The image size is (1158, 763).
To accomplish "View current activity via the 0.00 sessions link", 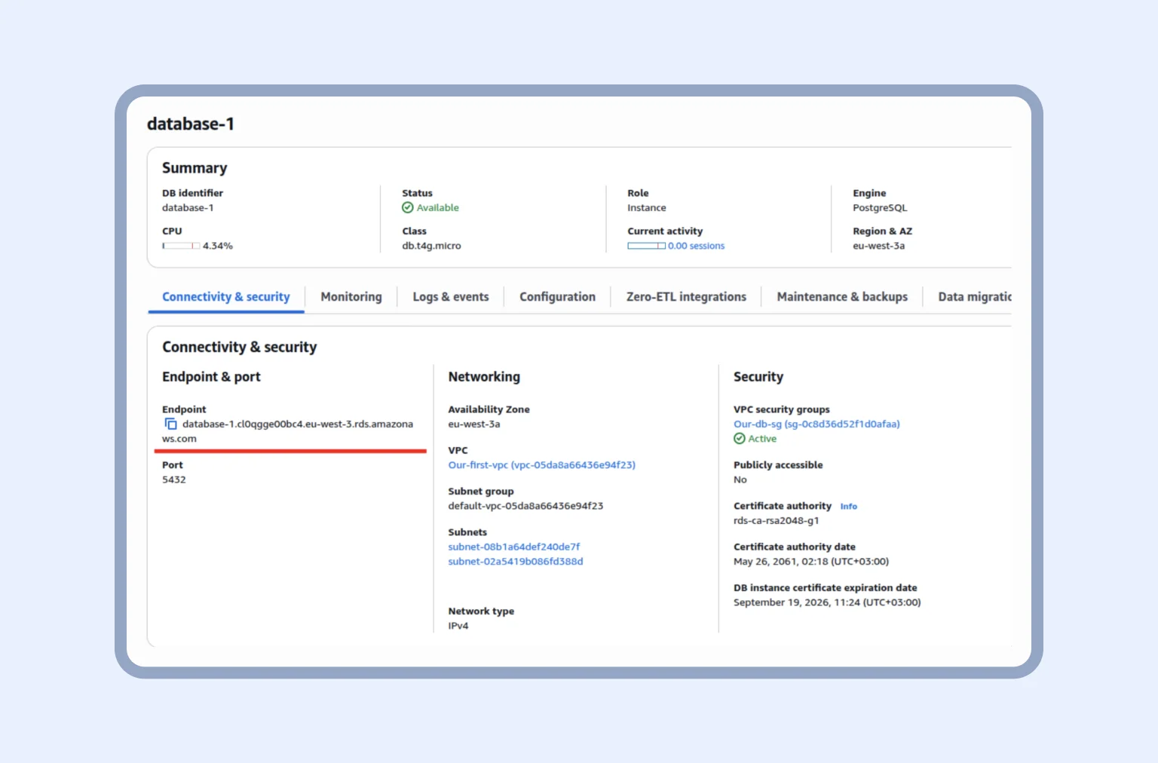I will [x=695, y=246].
